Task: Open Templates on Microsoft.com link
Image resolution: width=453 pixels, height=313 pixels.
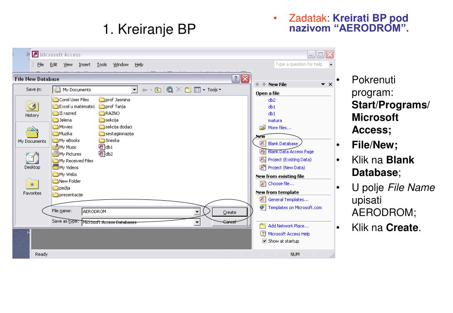Action: (x=295, y=208)
